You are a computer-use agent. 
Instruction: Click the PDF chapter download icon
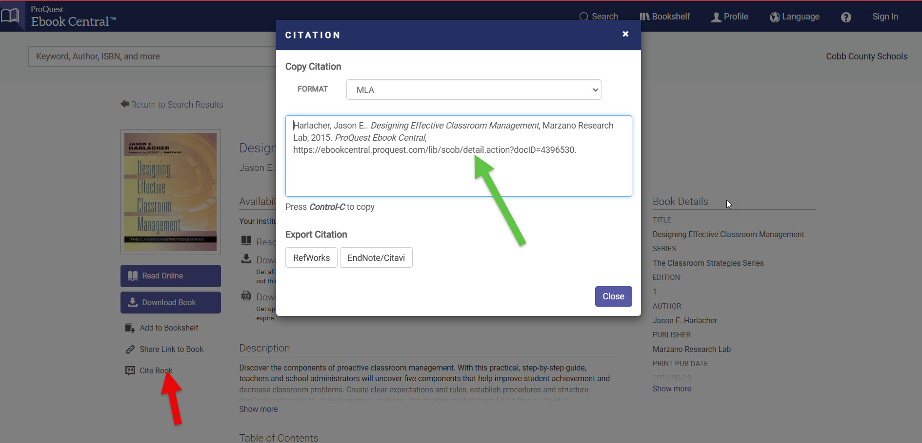tap(246, 295)
